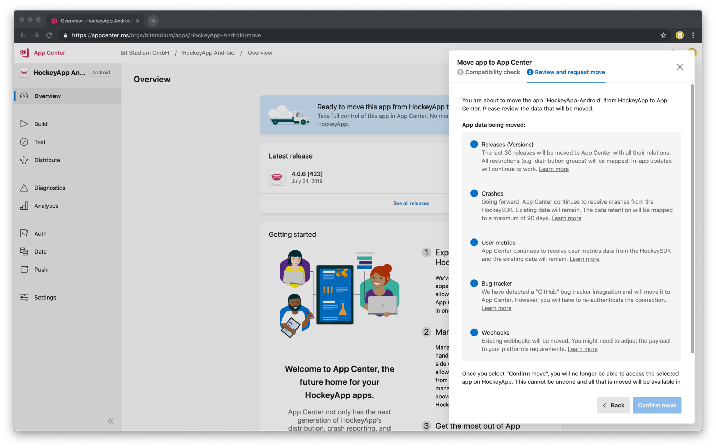Select the Test icon in sidebar
This screenshot has height=448, width=716.
tap(24, 142)
